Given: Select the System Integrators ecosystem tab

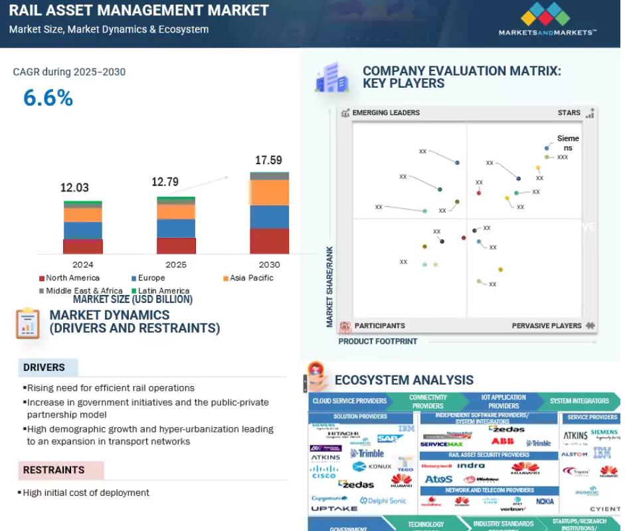Looking at the screenshot, I should (x=579, y=401).
